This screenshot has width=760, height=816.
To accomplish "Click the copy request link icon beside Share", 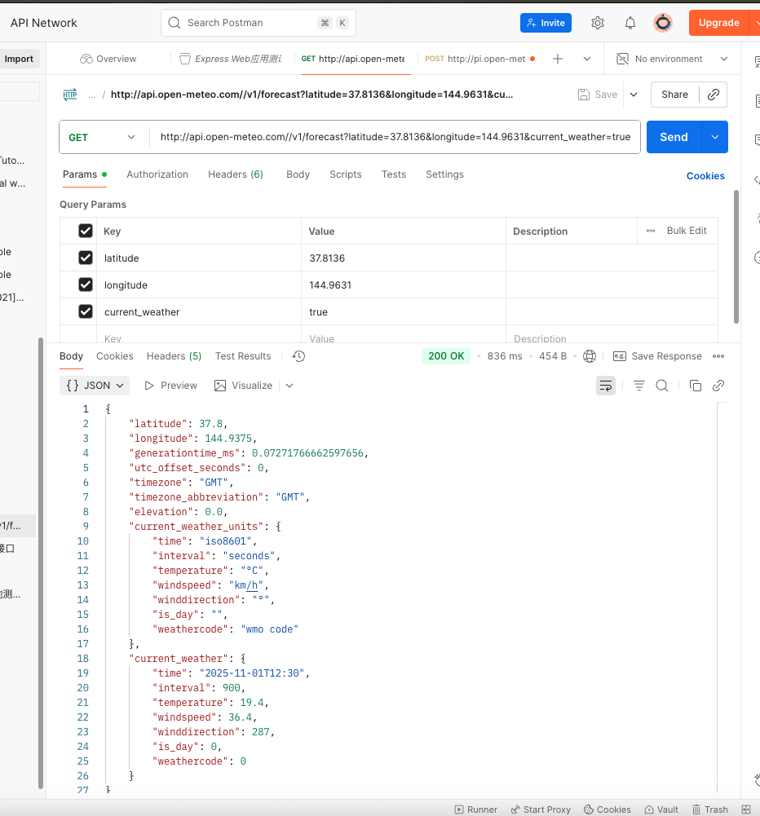I will point(714,95).
